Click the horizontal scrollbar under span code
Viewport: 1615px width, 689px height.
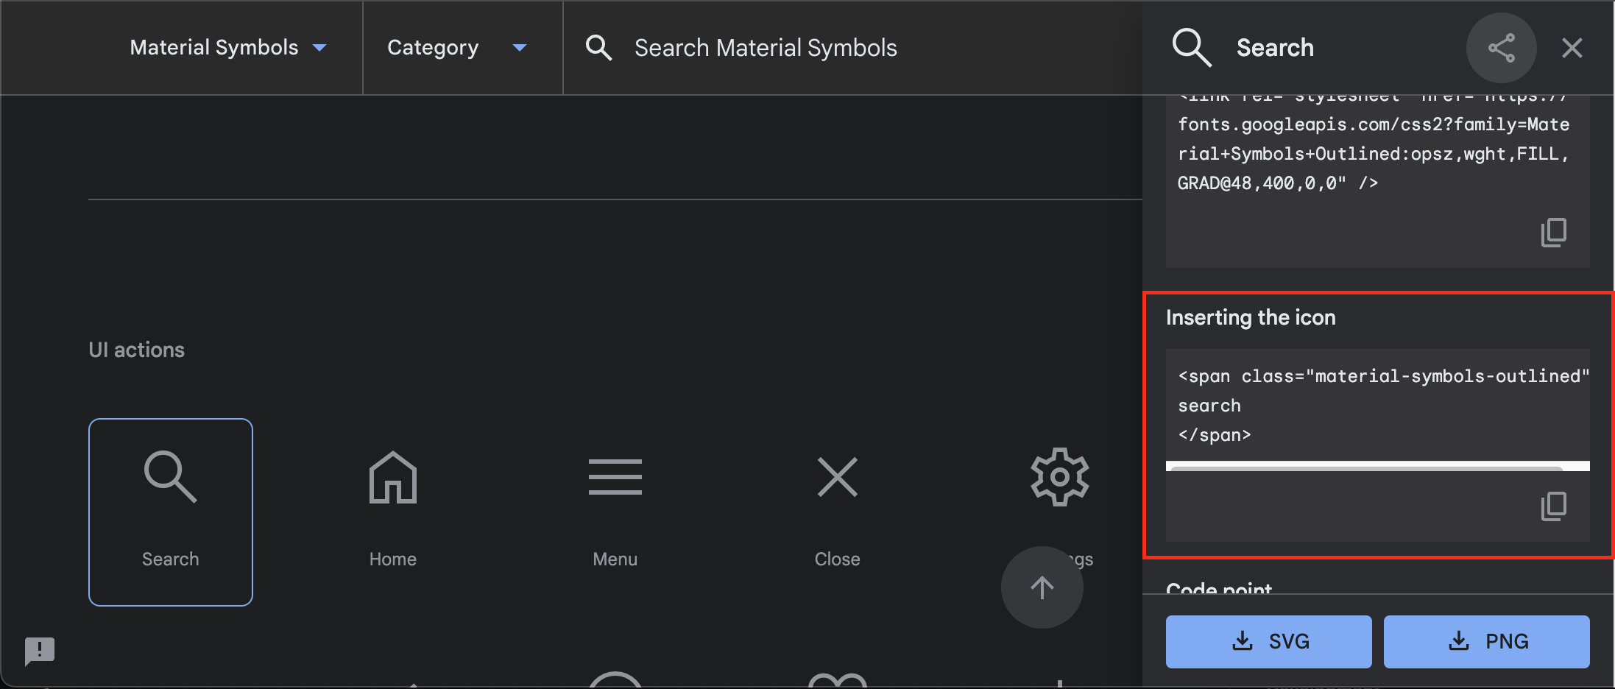click(1366, 467)
